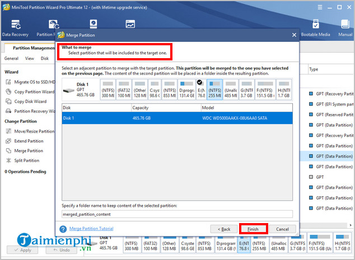This screenshot has height=260, width=355.
Task: Launch Migrate OS to SSD/HD wizard
Action: click(x=30, y=82)
